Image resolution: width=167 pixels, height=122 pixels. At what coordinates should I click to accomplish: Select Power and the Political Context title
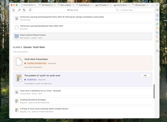click(x=33, y=35)
